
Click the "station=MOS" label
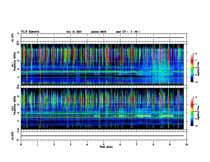point(99,32)
